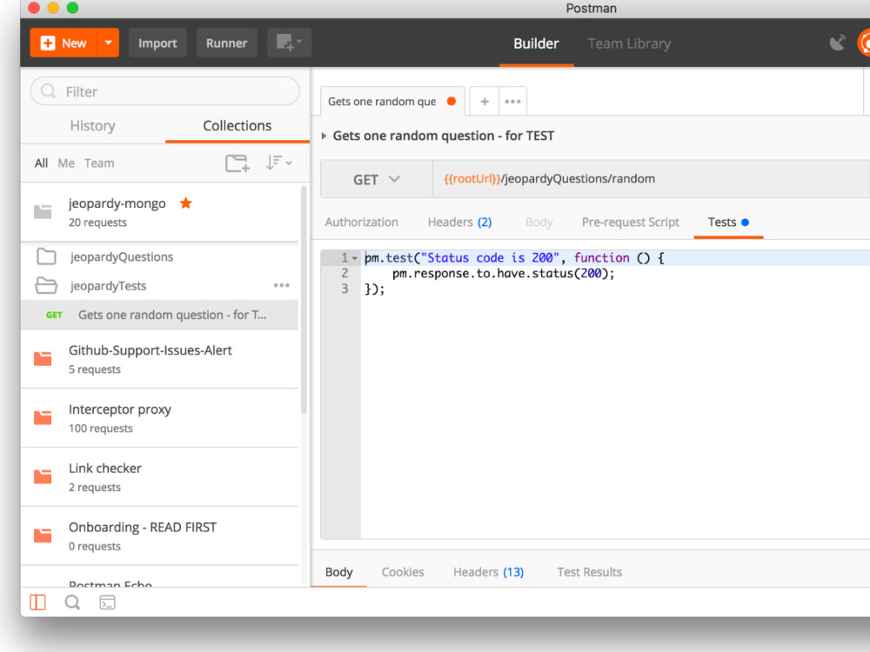
Task: Select the Gets one random question request
Action: (159, 315)
